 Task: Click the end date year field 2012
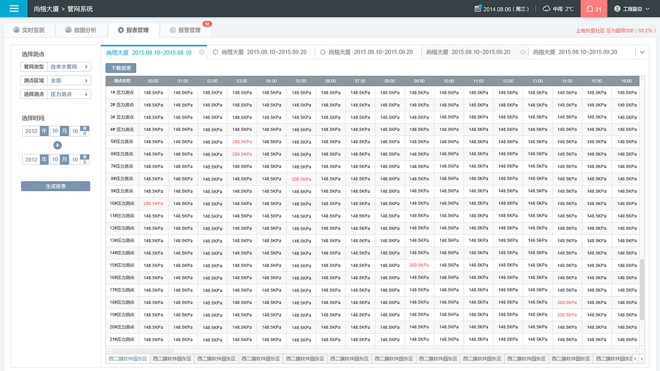(x=31, y=160)
